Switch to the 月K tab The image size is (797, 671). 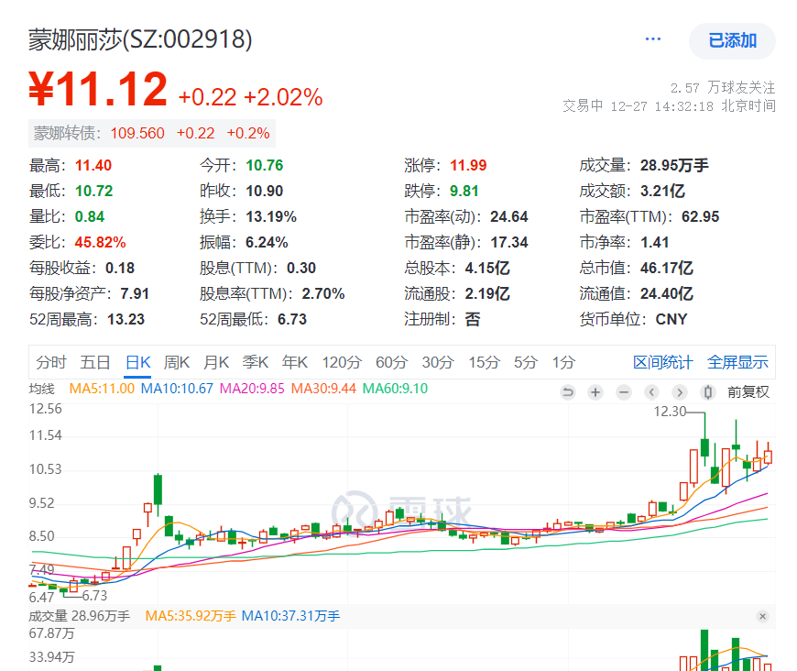click(x=216, y=362)
